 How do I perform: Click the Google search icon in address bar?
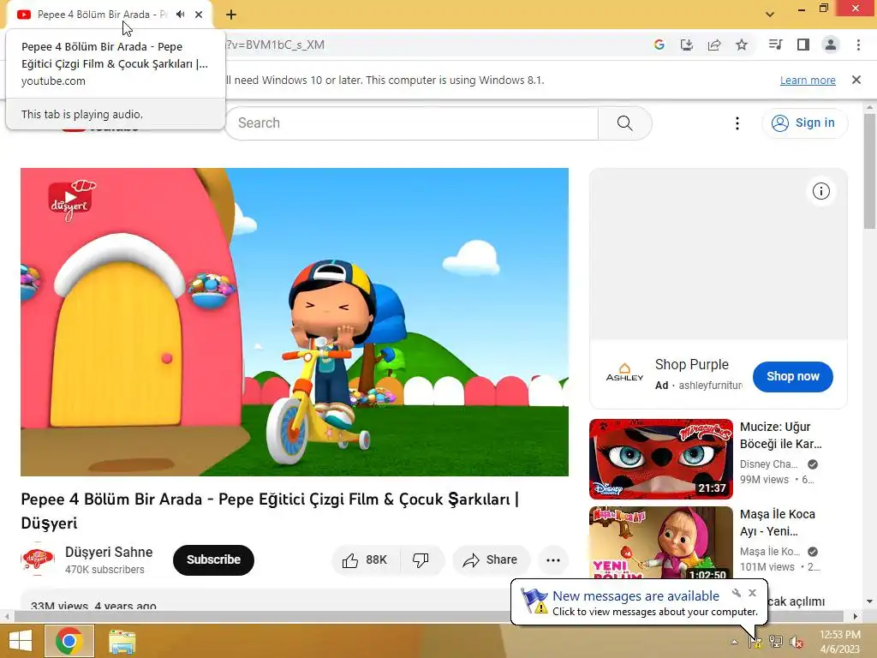click(x=659, y=45)
